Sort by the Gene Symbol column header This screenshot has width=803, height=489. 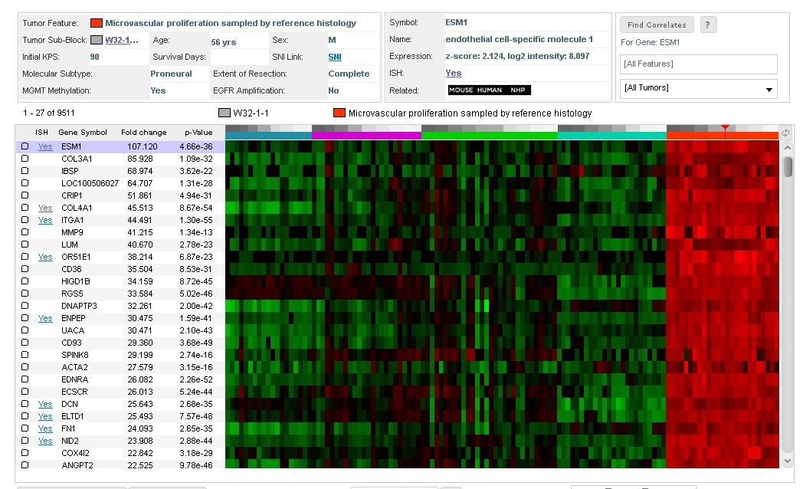coord(83,132)
